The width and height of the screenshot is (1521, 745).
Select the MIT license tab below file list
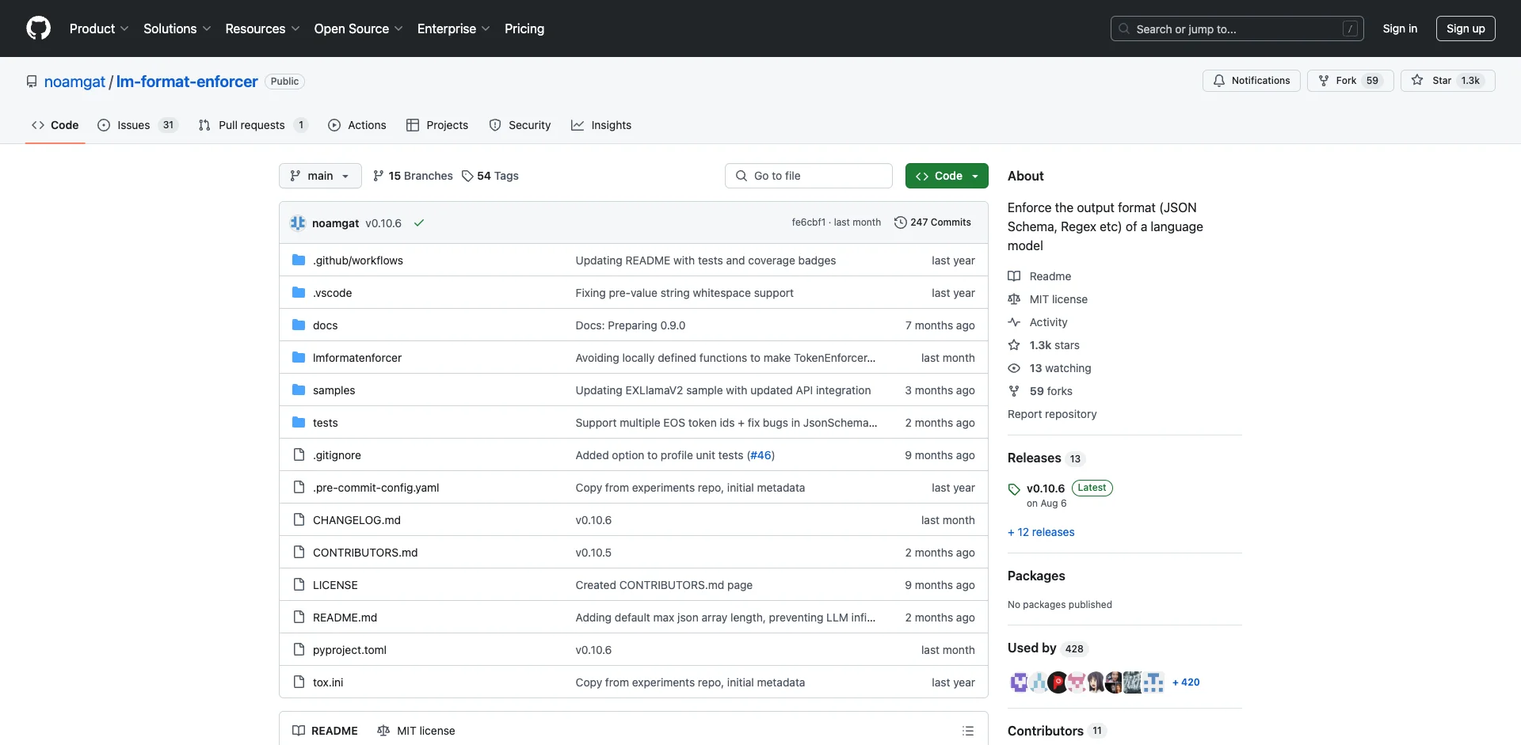(x=416, y=731)
